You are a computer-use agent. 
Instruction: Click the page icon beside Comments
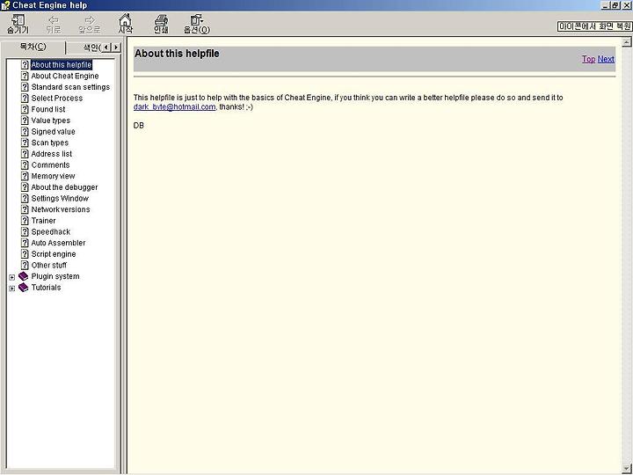coord(25,164)
